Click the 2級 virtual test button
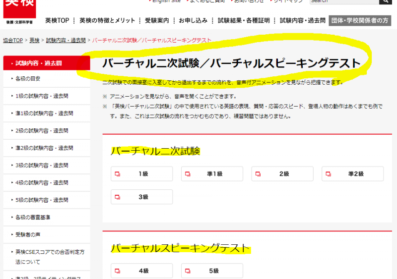 coord(282,174)
